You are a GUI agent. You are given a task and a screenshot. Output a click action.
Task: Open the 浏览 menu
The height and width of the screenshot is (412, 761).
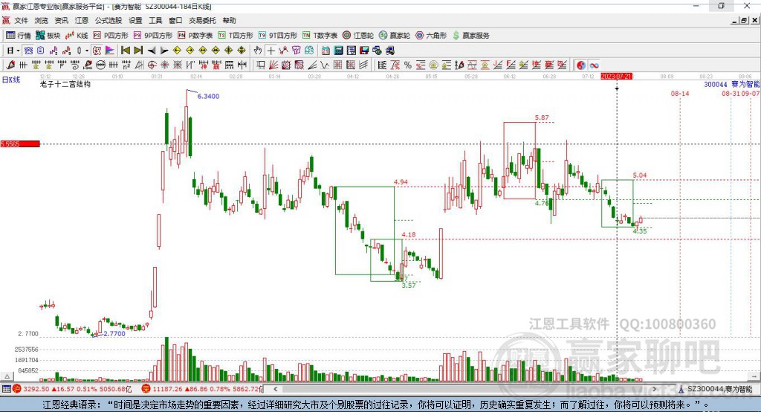(x=42, y=20)
